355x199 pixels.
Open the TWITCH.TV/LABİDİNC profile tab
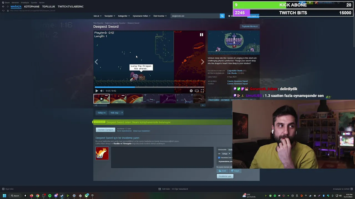(71, 6)
